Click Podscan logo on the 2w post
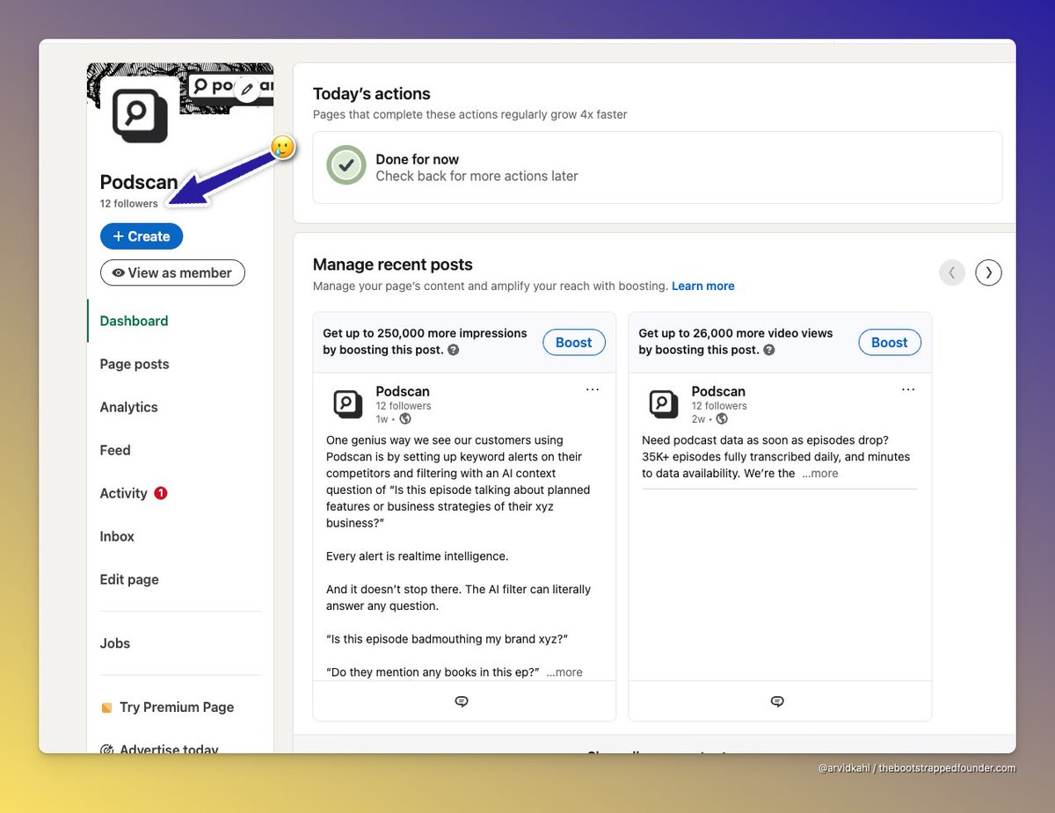 coord(664,403)
